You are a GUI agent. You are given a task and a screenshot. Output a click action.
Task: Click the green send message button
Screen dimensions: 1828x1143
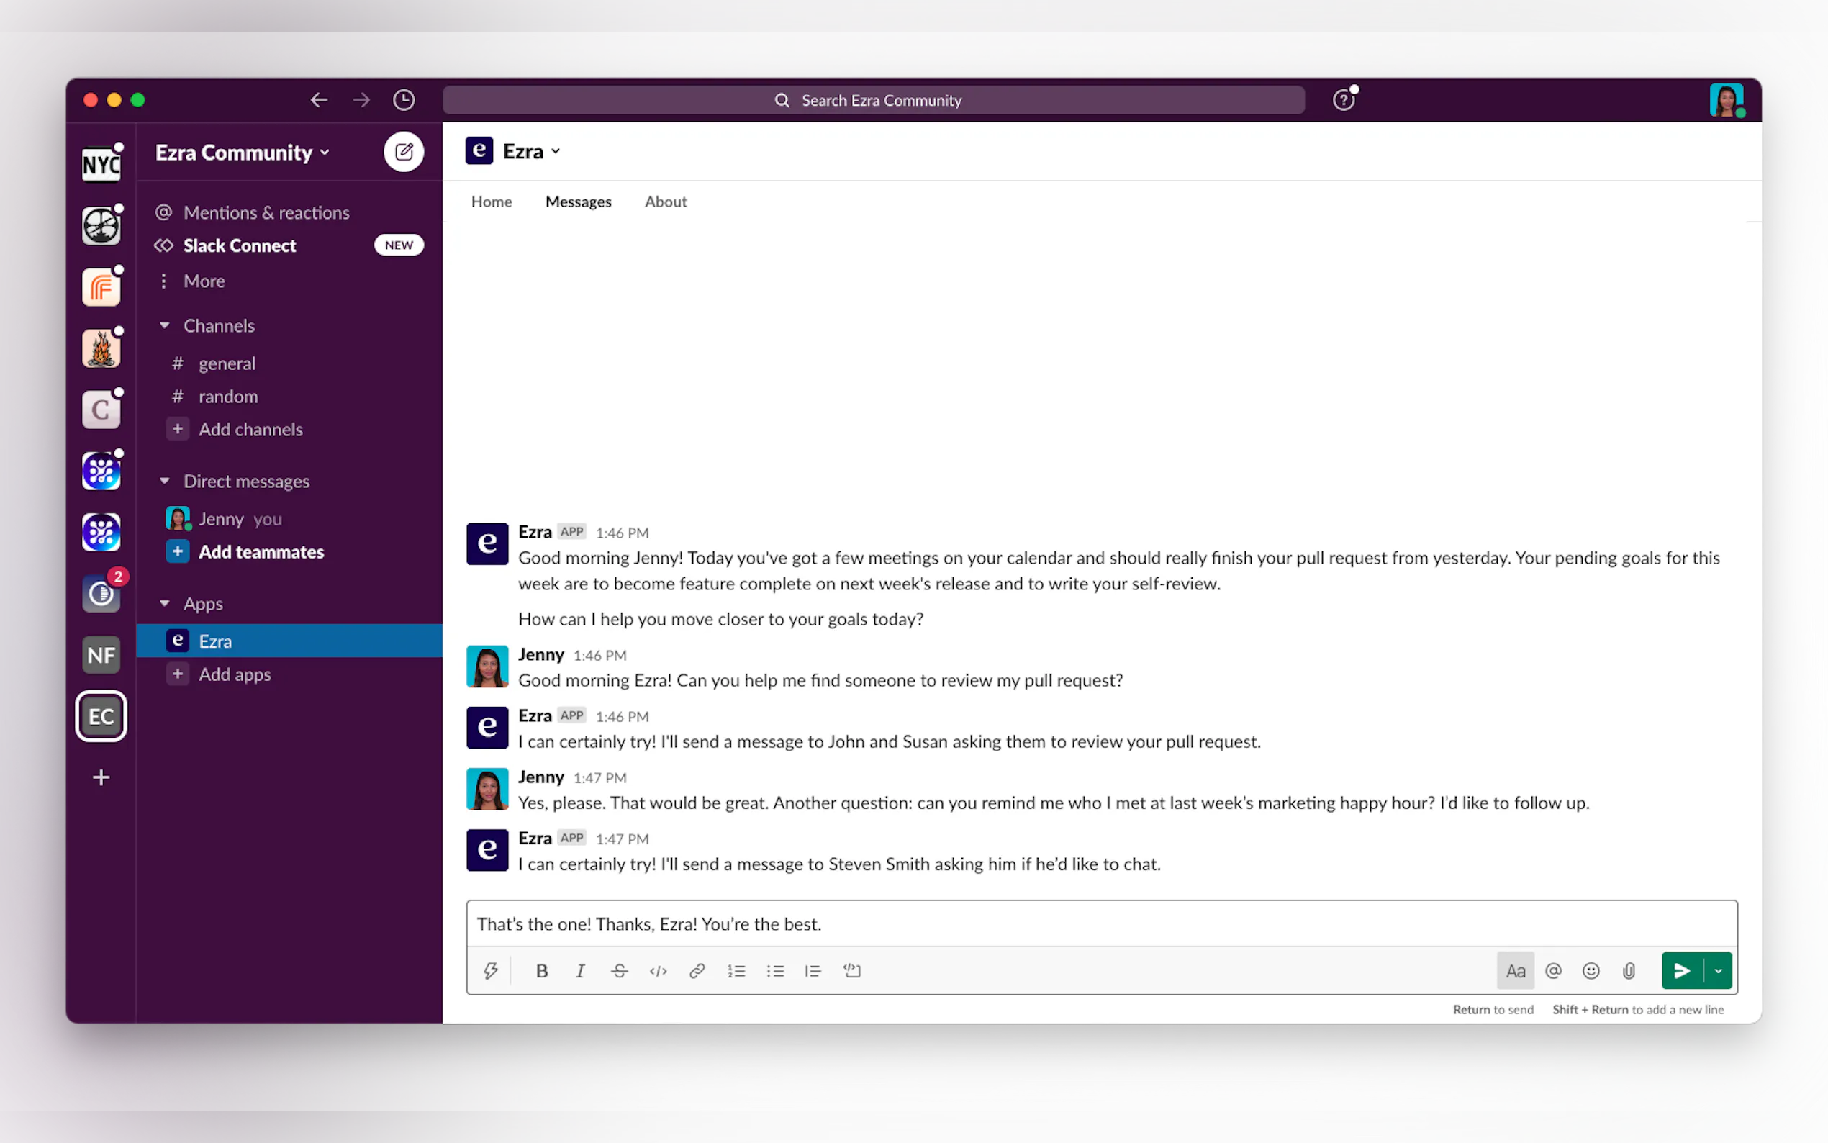(x=1681, y=971)
